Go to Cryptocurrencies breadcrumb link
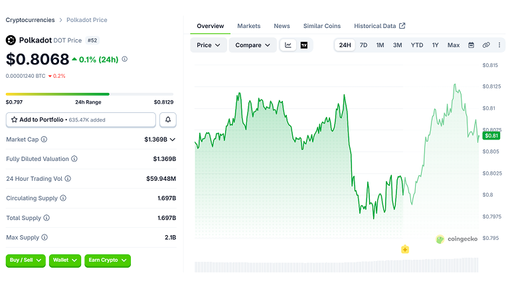The height and width of the screenshot is (287, 510). click(31, 20)
